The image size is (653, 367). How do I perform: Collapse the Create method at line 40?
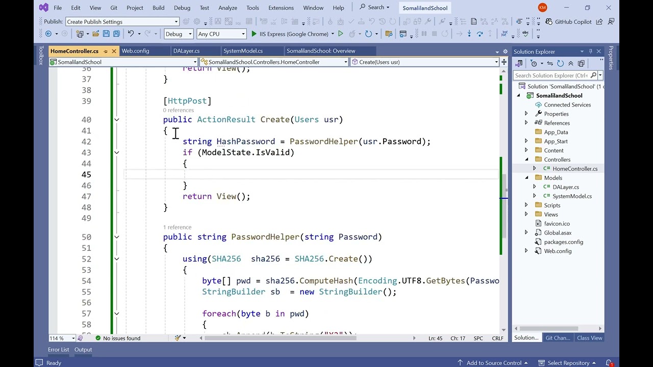[x=116, y=120]
